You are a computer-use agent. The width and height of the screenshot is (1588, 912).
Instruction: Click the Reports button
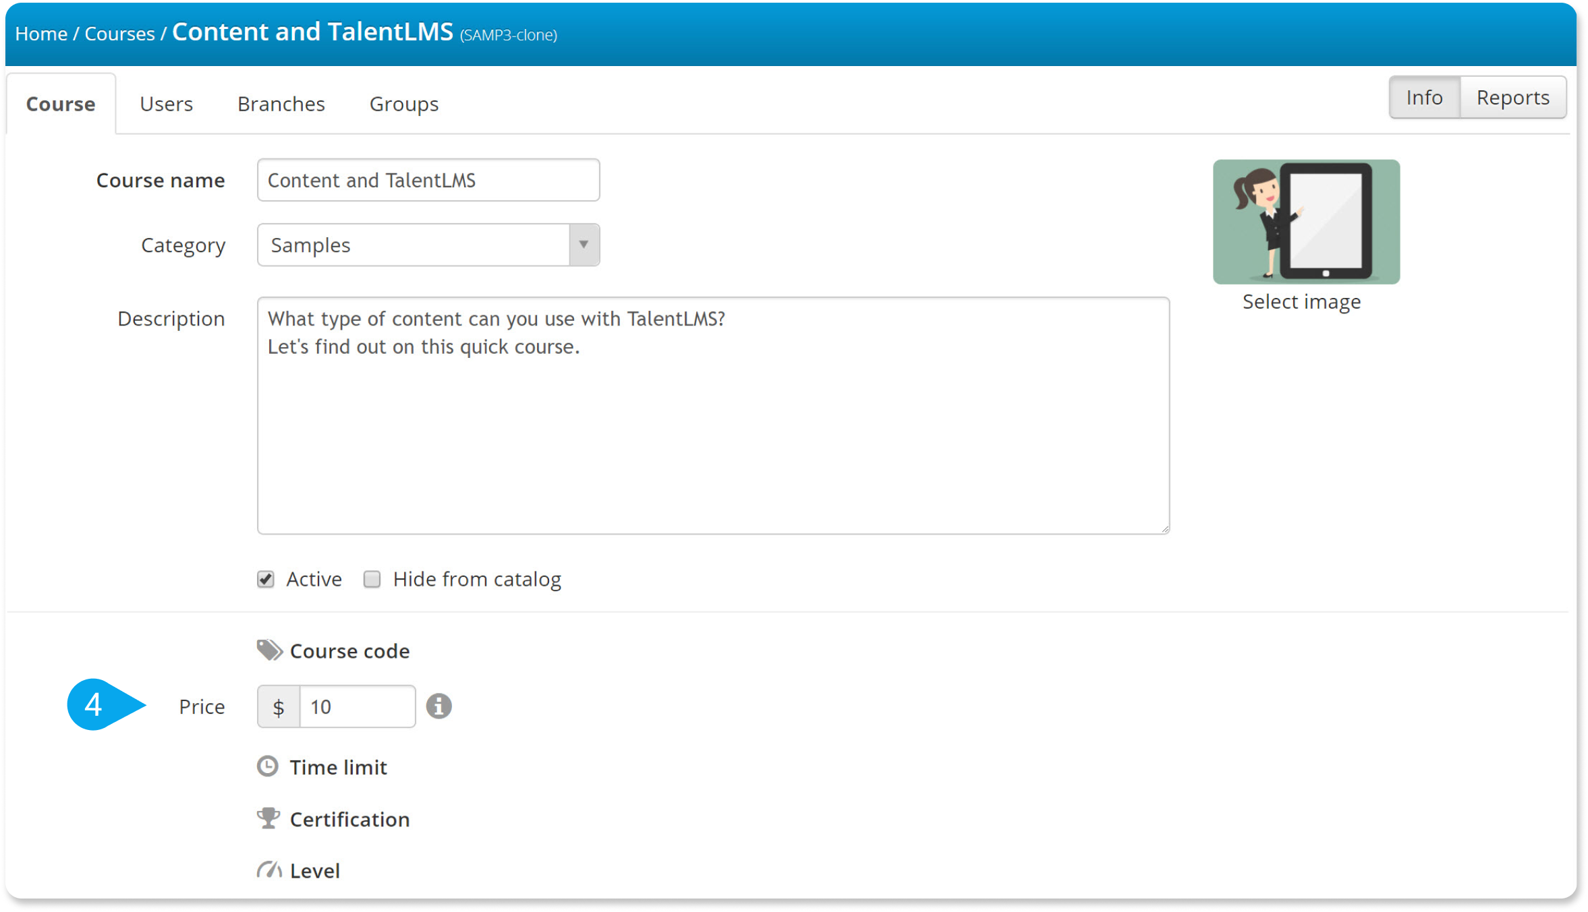coord(1513,98)
